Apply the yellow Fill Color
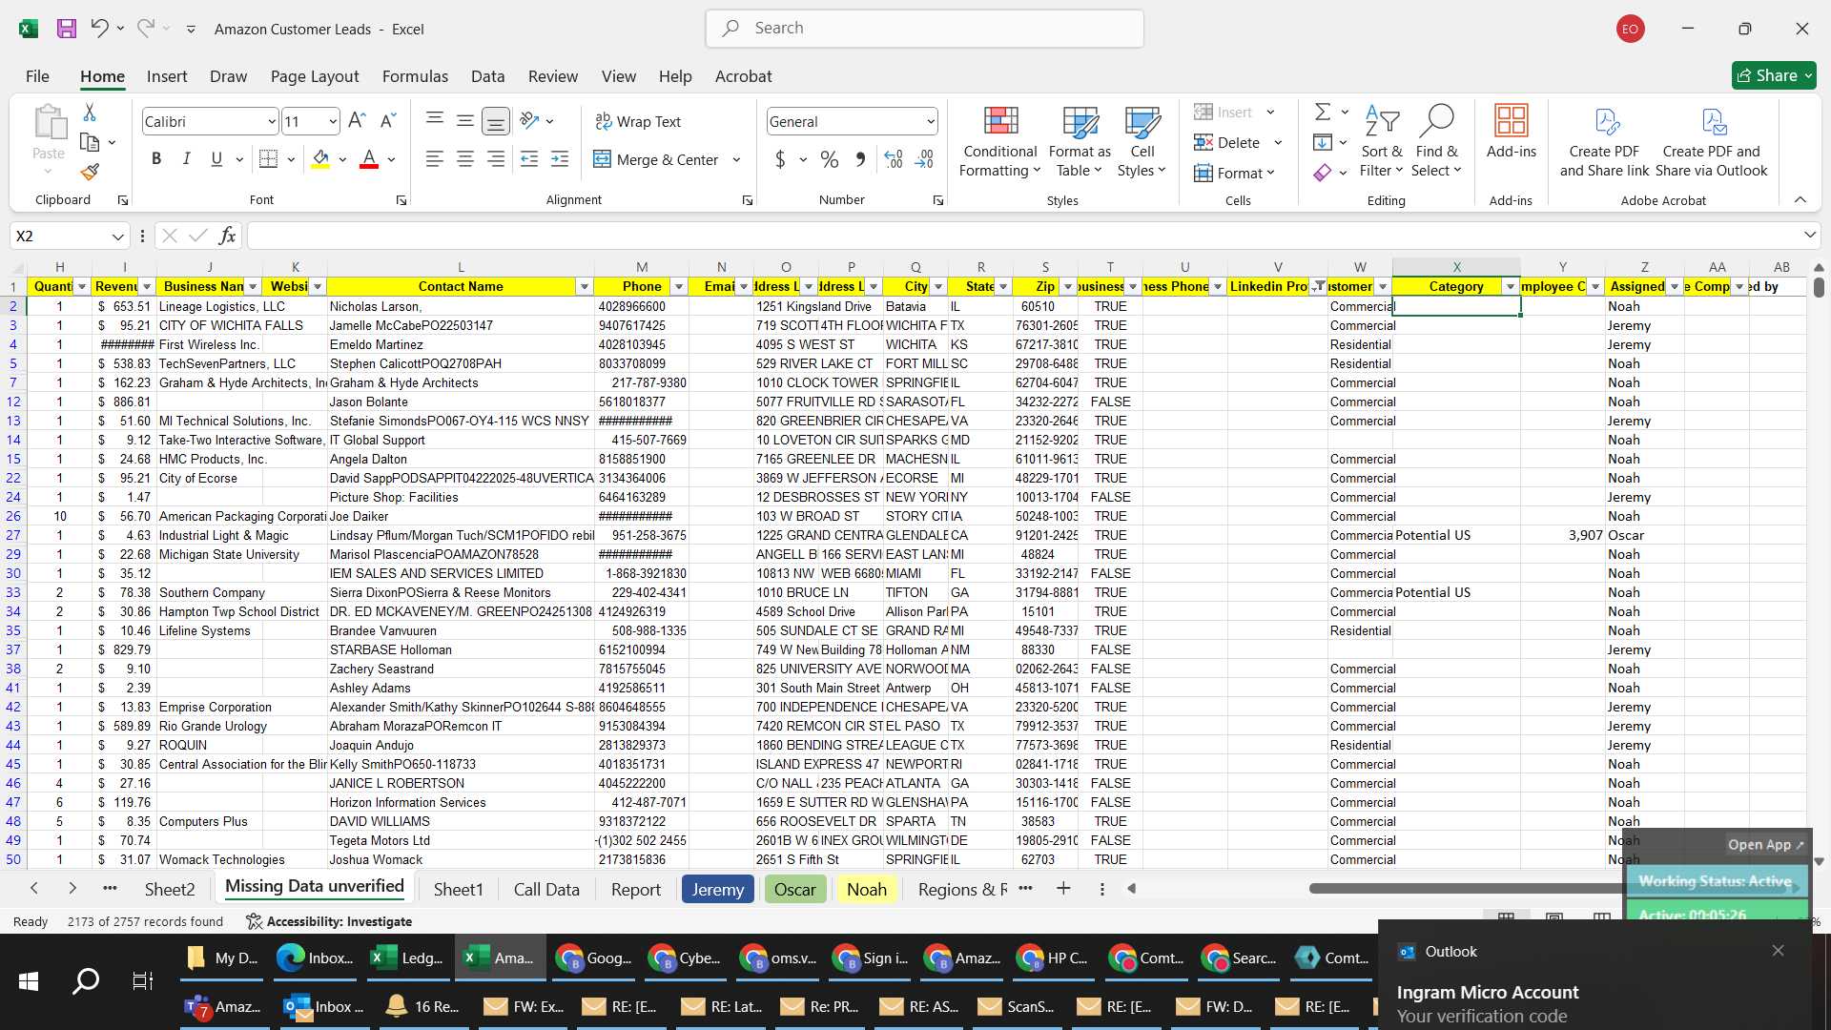This screenshot has height=1030, width=1831. 320,159
